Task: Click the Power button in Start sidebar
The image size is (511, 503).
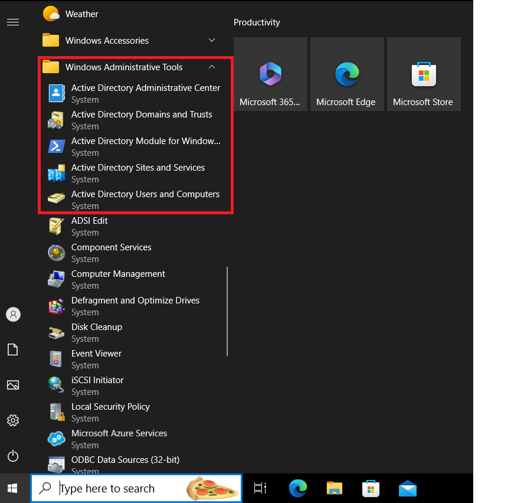Action: (13, 456)
